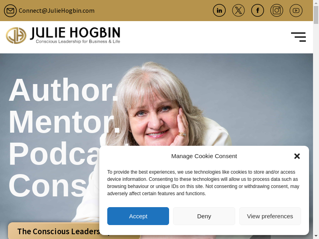Visit the Facebook page icon
The image size is (319, 239).
coord(257,10)
